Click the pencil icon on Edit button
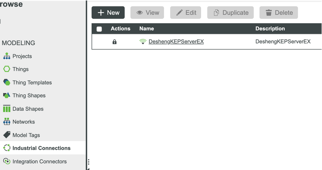The height and width of the screenshot is (170, 322). point(179,13)
